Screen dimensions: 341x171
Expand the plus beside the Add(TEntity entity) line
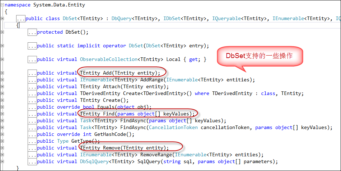click(3, 73)
